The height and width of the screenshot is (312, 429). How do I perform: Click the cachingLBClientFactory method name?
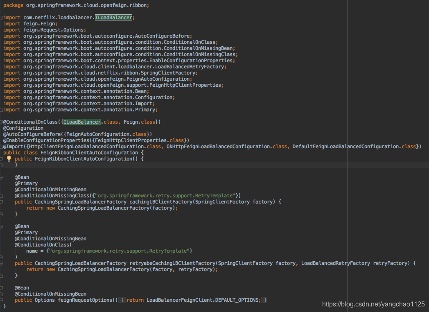coord(161,202)
